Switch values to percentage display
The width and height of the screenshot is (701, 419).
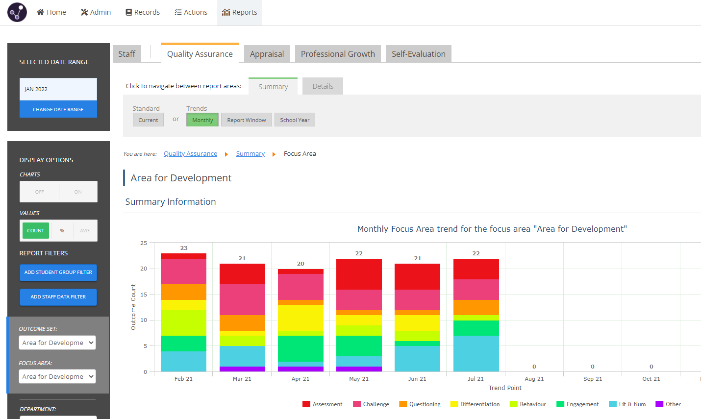[62, 230]
